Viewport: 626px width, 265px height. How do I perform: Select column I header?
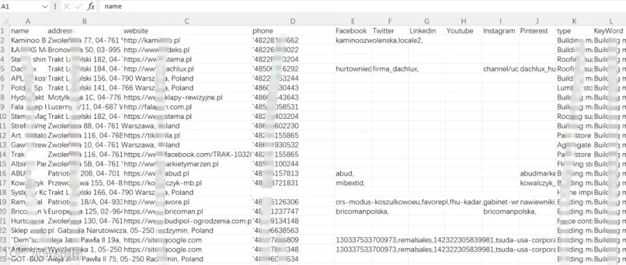click(500, 21)
